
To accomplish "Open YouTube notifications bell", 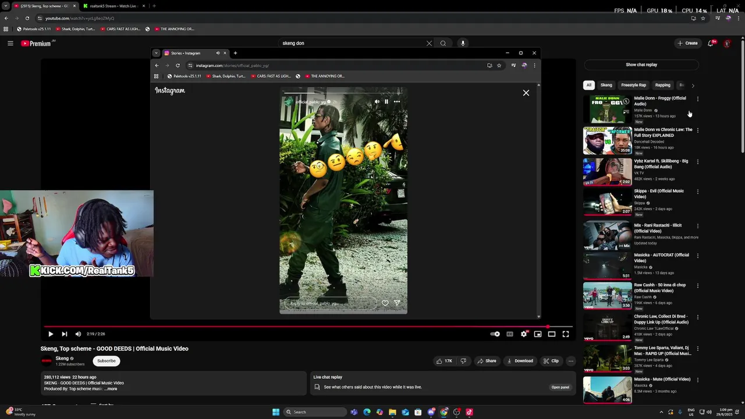I will click(711, 43).
